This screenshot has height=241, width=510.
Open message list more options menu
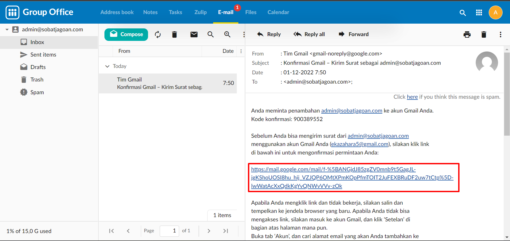(x=244, y=35)
